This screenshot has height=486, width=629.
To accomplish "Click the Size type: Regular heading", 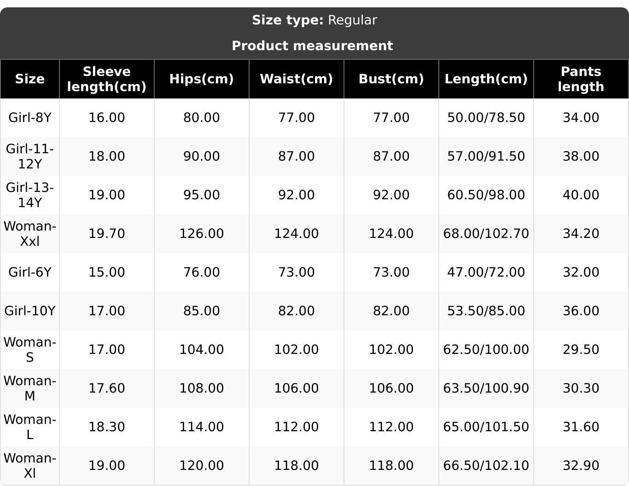I will pos(314,20).
